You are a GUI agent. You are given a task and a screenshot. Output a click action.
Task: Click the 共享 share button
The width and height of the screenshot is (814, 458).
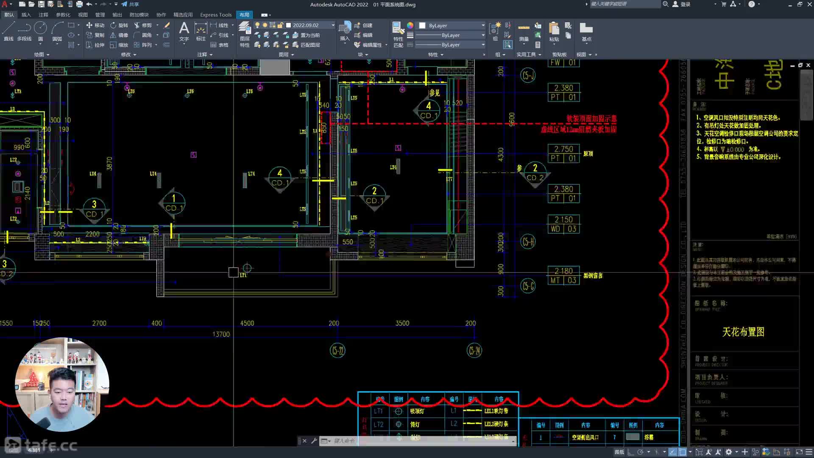(130, 4)
